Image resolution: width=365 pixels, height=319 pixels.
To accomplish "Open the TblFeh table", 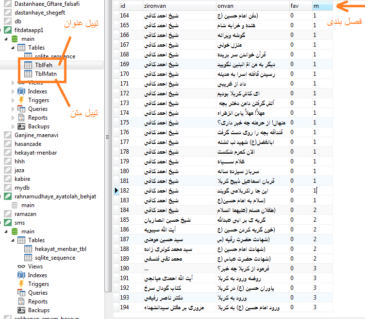I will click(x=43, y=65).
